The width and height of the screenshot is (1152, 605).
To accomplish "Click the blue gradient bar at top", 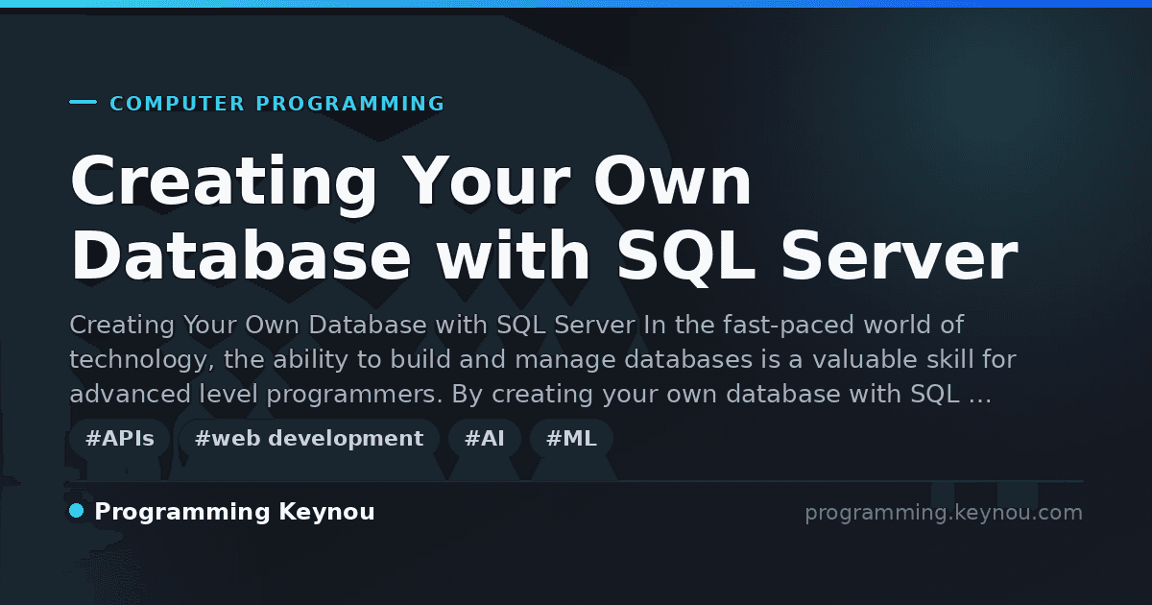I will [576, 4].
